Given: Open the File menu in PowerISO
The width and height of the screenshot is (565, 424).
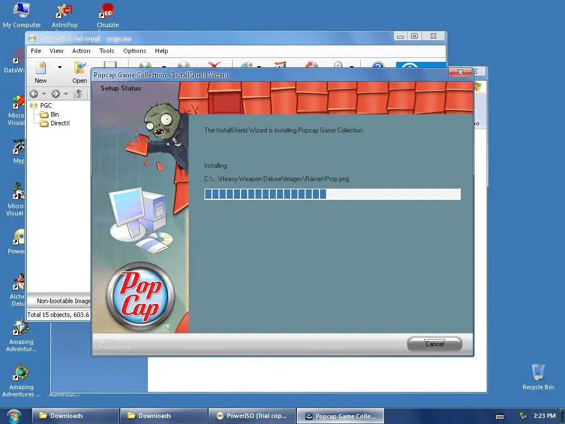Looking at the screenshot, I should (36, 51).
